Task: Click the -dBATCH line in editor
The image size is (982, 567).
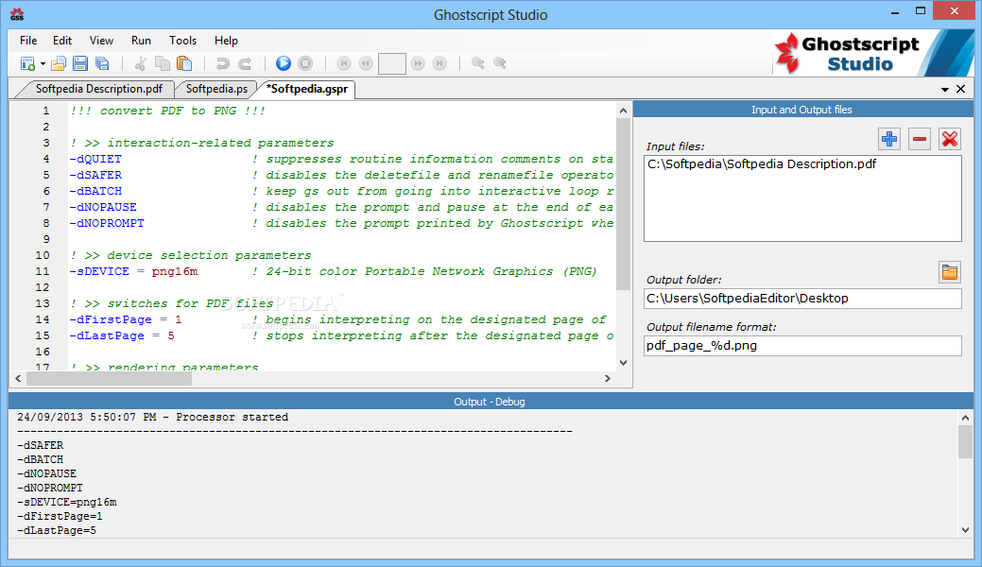Action: click(341, 191)
